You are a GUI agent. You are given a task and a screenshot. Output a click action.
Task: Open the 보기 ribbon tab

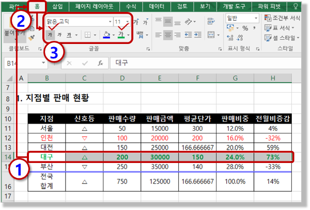[205, 7]
